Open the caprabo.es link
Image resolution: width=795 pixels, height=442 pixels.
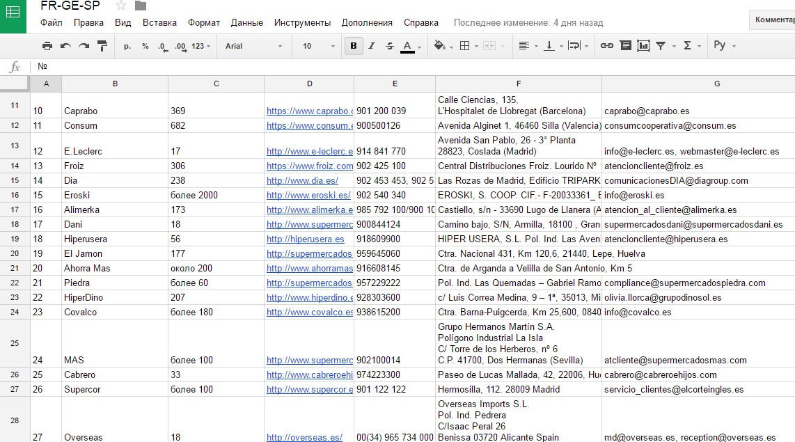point(309,111)
